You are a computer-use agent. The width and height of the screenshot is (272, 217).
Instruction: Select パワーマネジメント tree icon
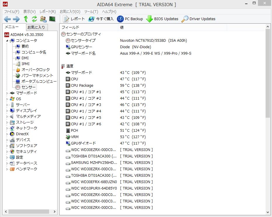coord(18,76)
